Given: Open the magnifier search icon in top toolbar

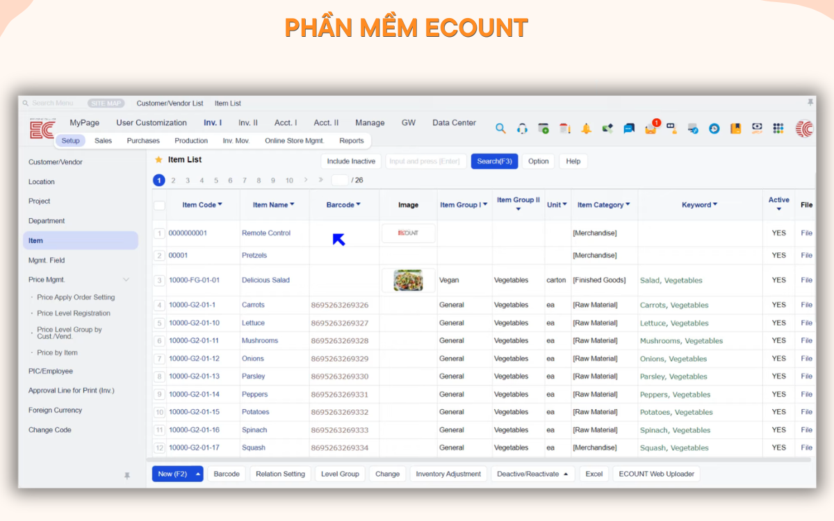Looking at the screenshot, I should (x=500, y=129).
